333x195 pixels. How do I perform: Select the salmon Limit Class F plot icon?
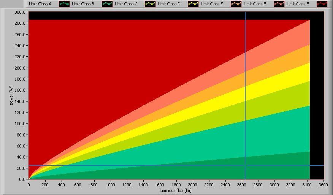tap(279, 4)
